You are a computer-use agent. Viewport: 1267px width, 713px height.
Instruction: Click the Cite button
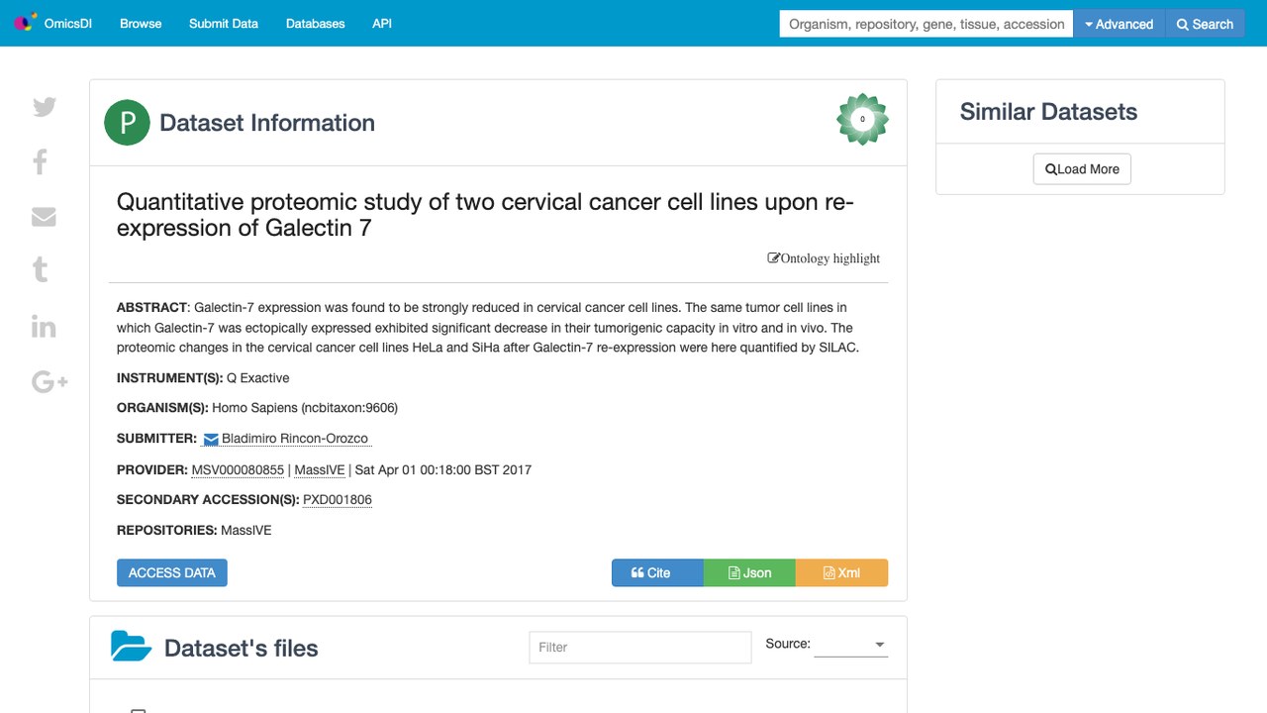[x=657, y=572]
